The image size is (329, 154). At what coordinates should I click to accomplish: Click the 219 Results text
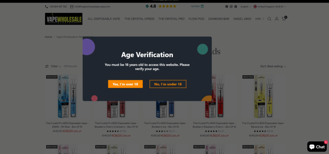pyautogui.click(x=70, y=66)
